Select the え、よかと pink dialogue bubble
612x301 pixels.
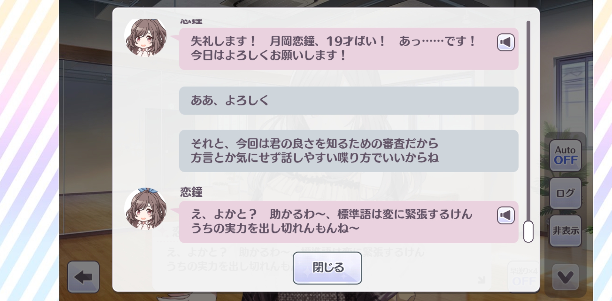(x=349, y=222)
